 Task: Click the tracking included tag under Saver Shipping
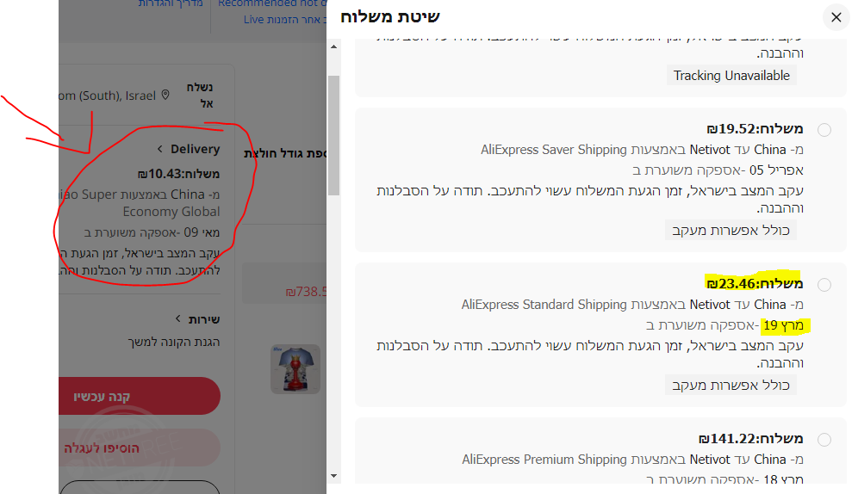(x=731, y=230)
